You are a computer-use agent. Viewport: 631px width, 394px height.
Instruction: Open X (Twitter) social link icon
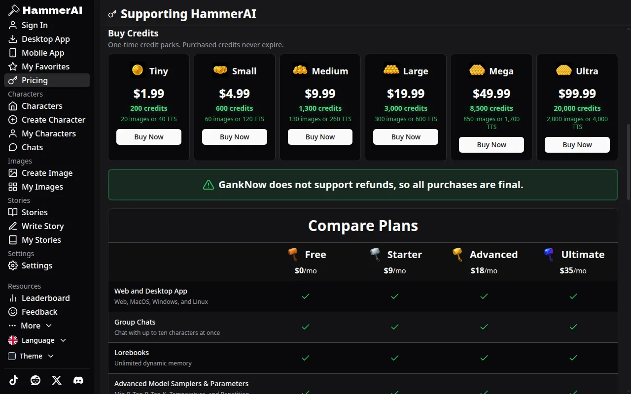[x=57, y=380]
